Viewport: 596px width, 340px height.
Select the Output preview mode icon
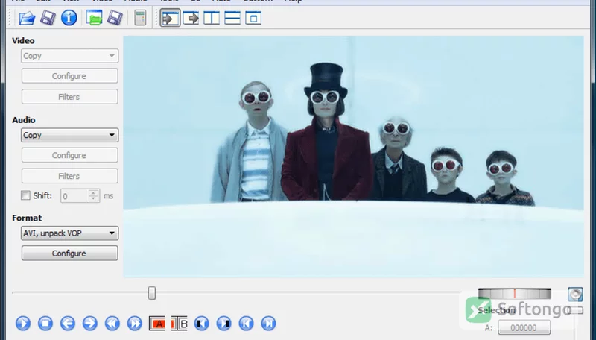click(x=191, y=18)
